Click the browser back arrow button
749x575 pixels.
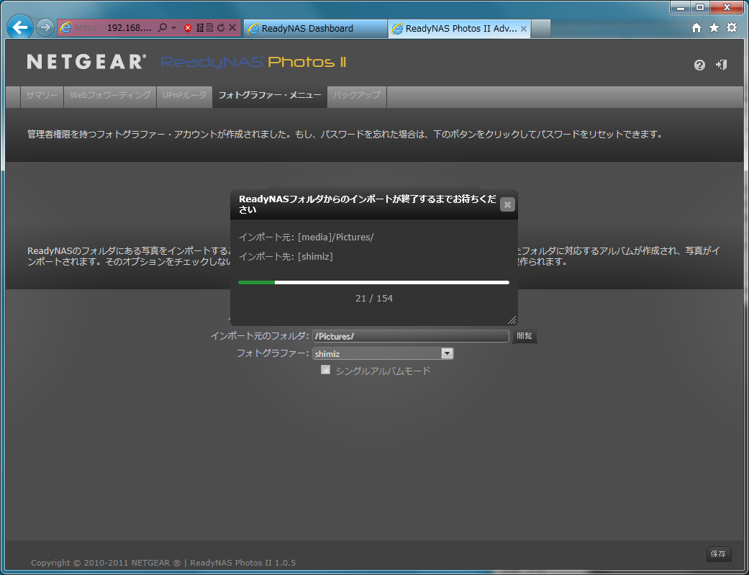point(21,28)
